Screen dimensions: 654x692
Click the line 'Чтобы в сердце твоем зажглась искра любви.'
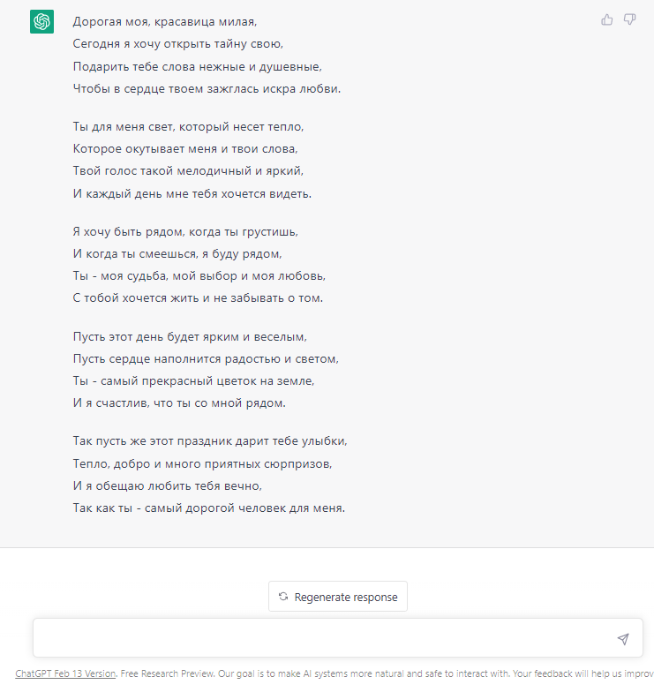(207, 88)
